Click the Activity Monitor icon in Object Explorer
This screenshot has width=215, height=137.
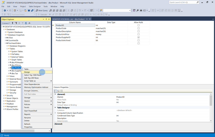[x=29, y=23]
